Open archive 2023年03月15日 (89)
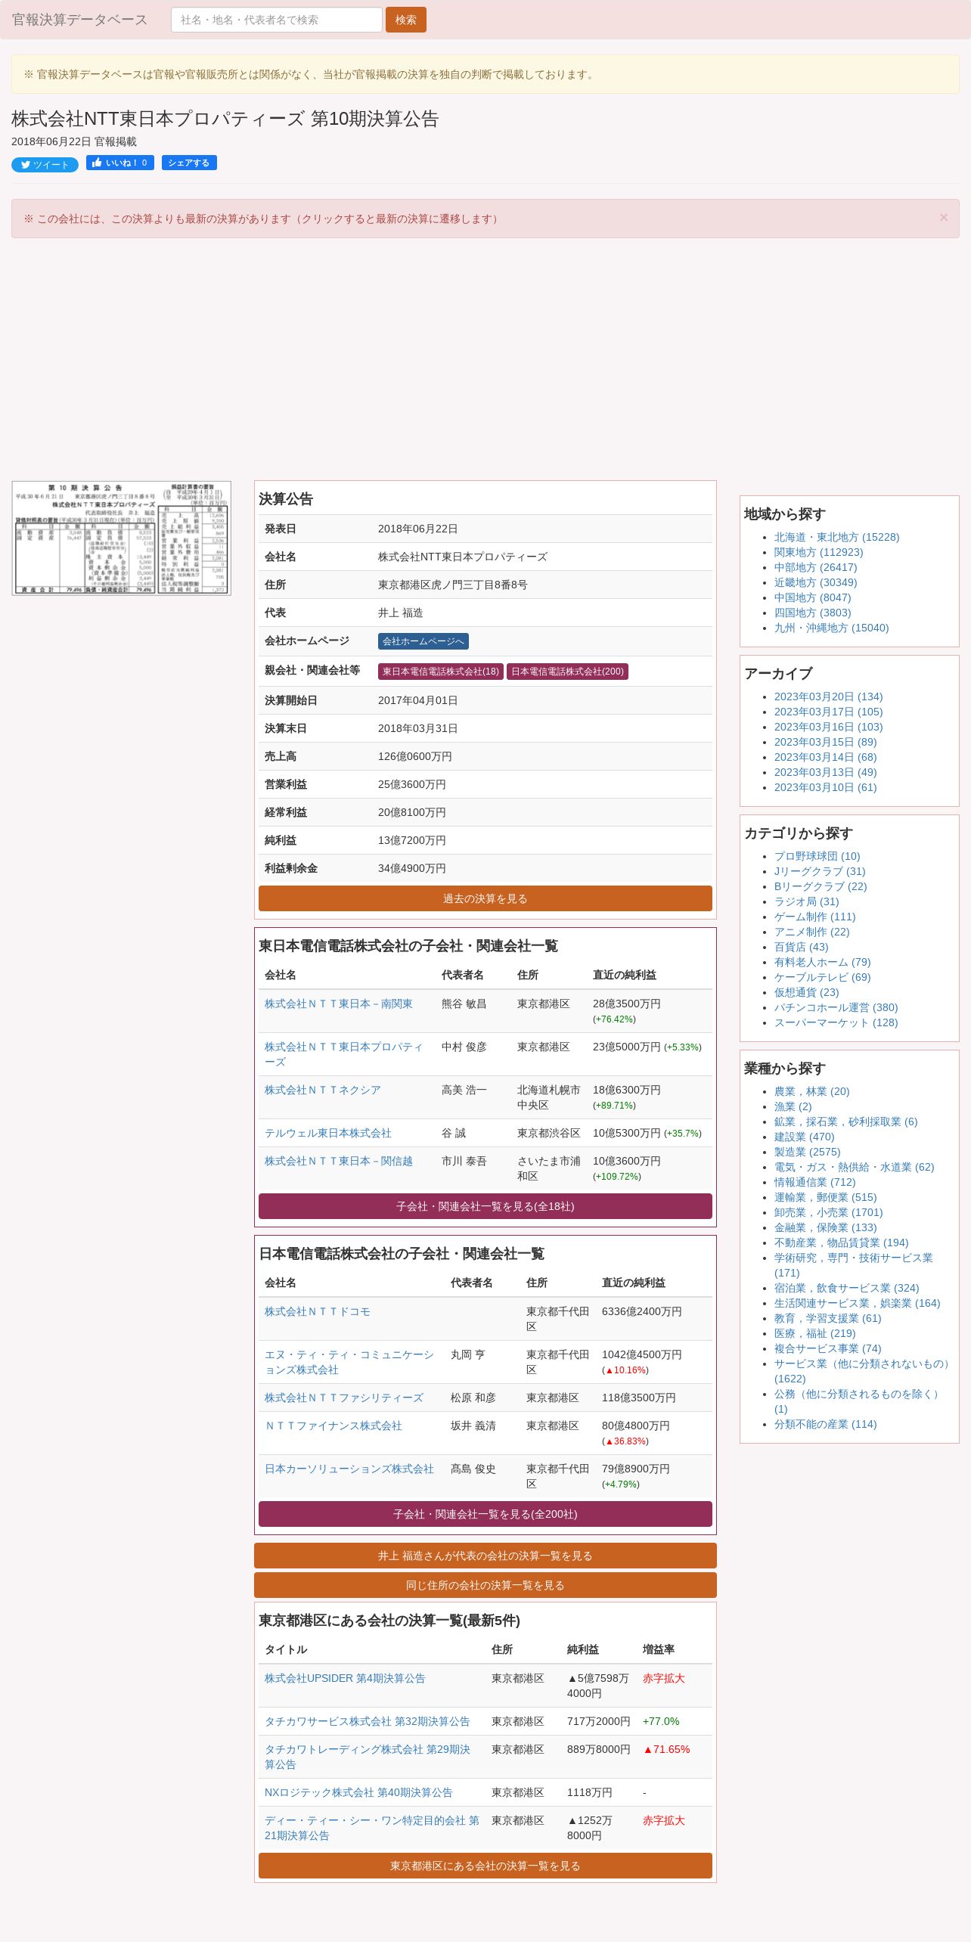Image resolution: width=971 pixels, height=1942 pixels. (825, 742)
